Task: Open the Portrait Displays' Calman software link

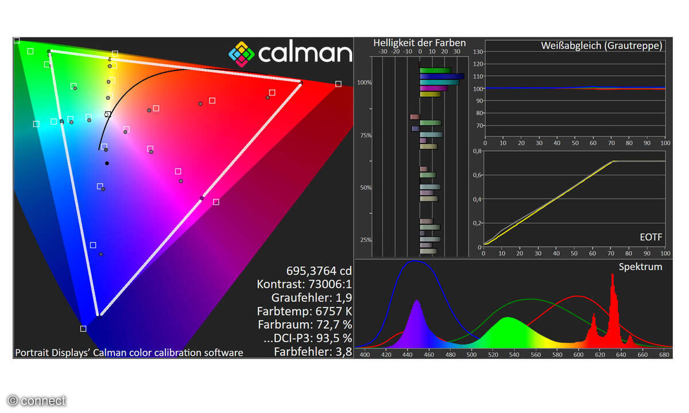Action: [x=128, y=352]
